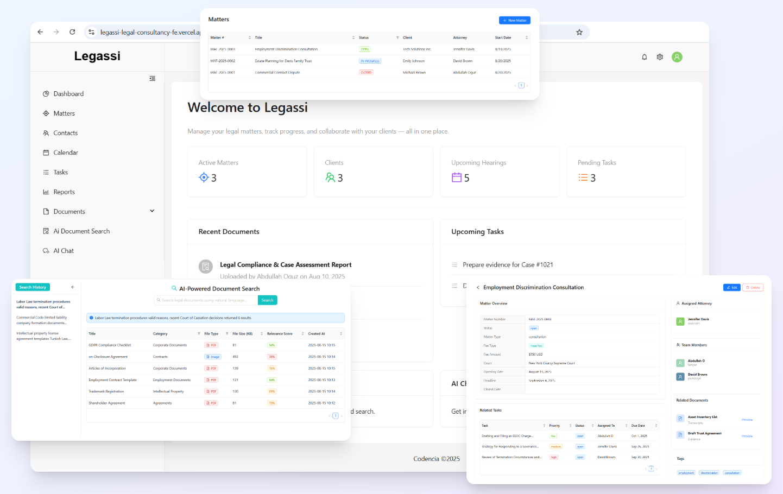
Task: Open AI Chat from the sidebar
Action: pyautogui.click(x=63, y=250)
